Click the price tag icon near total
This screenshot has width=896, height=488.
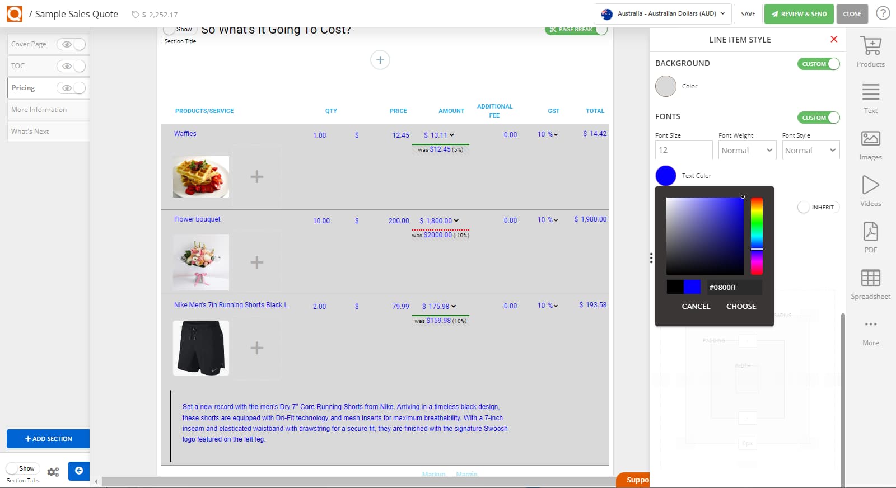tap(135, 15)
